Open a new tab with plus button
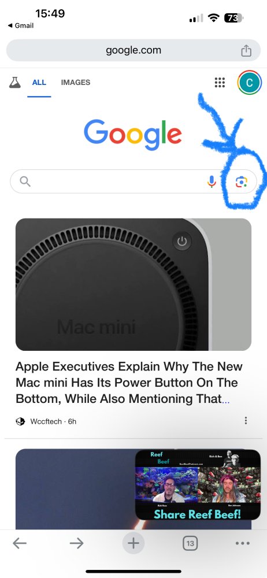This screenshot has height=578, width=267. [x=133, y=543]
